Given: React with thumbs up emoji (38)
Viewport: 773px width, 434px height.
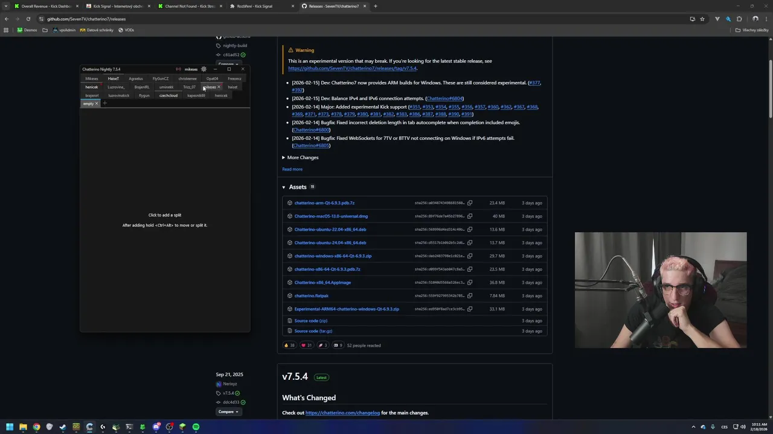Looking at the screenshot, I should (290, 345).
